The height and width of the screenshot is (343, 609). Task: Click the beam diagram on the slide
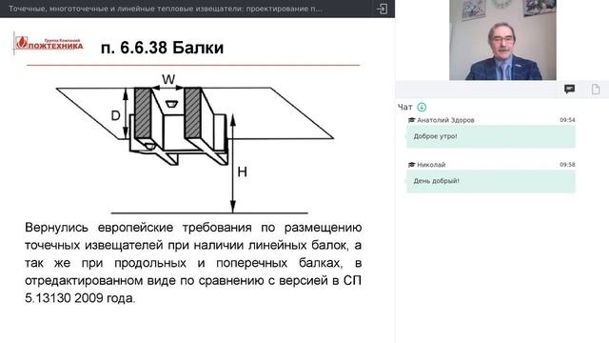pyautogui.click(x=195, y=143)
